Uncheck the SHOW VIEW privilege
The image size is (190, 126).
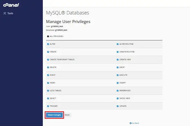(117, 98)
